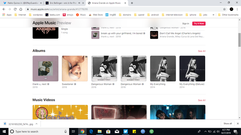Open the Web Store bookmark
The width and height of the screenshot is (241, 135).
[96, 15]
